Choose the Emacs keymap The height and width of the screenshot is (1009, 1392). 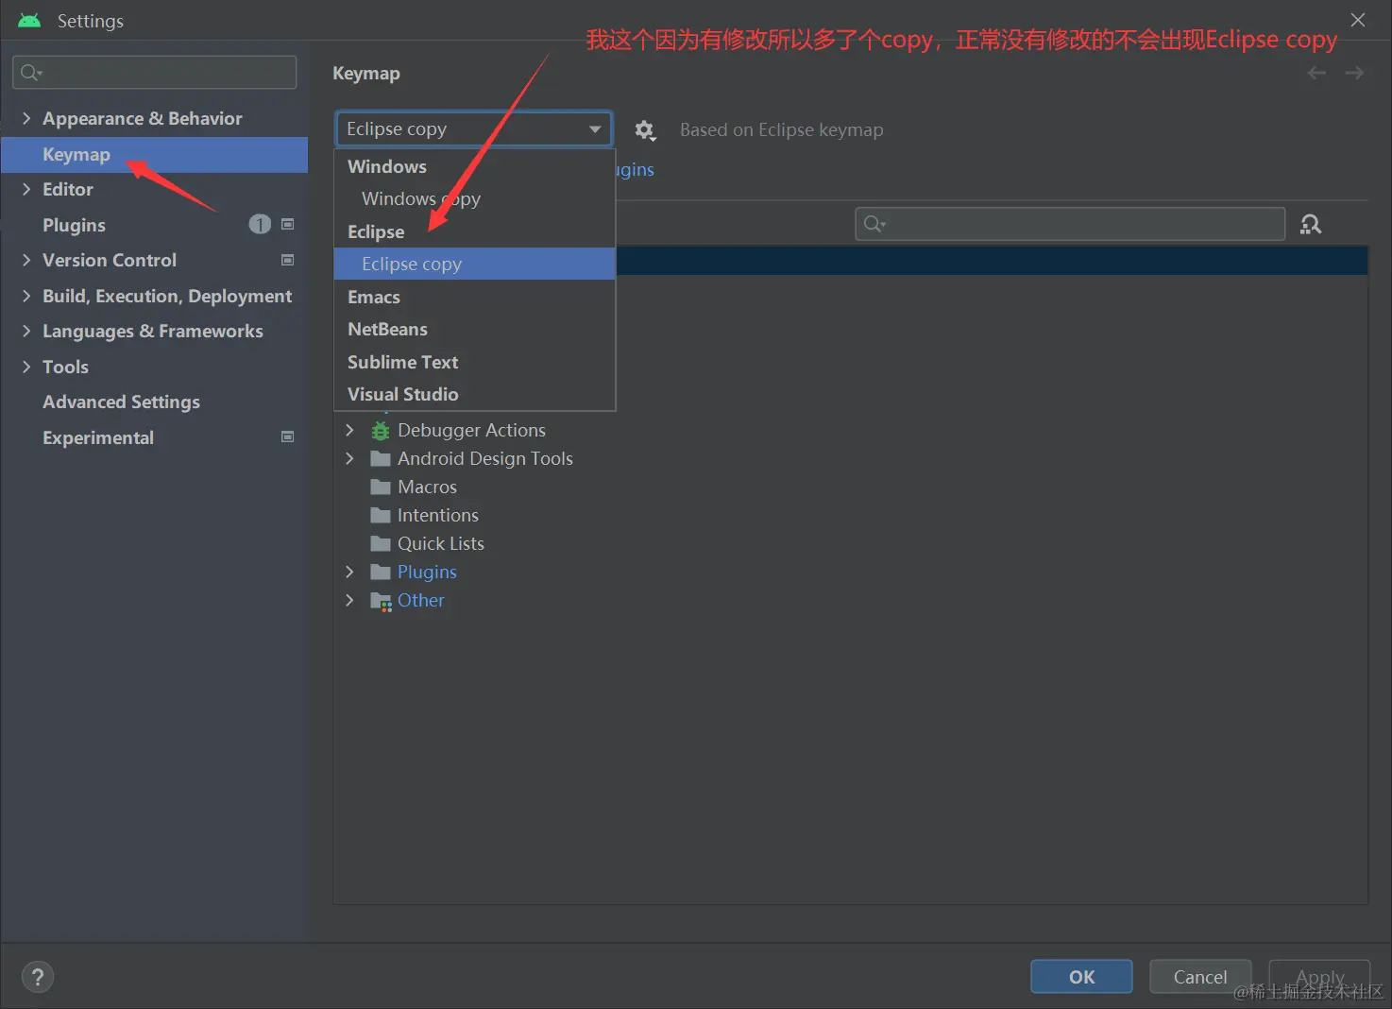[475, 297]
